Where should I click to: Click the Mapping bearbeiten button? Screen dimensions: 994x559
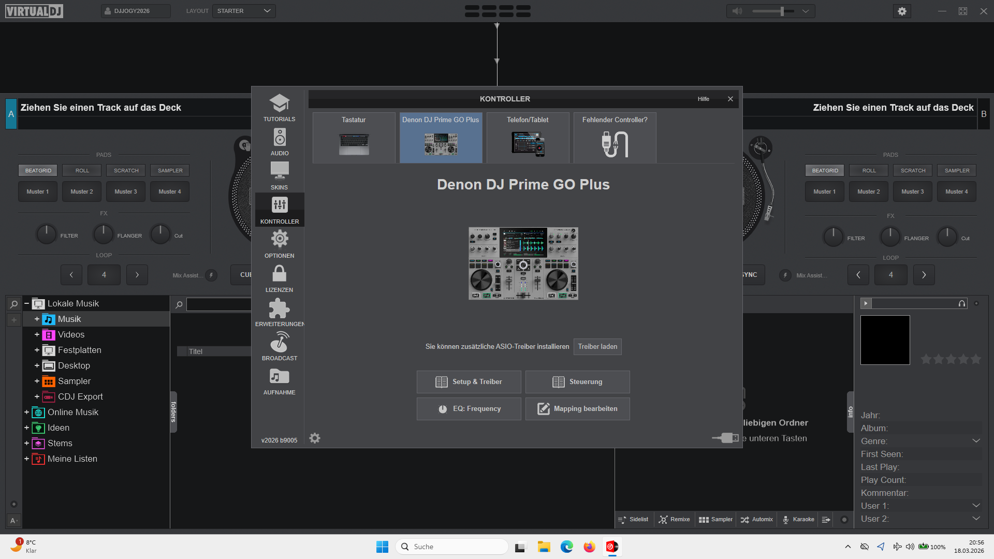pyautogui.click(x=577, y=409)
